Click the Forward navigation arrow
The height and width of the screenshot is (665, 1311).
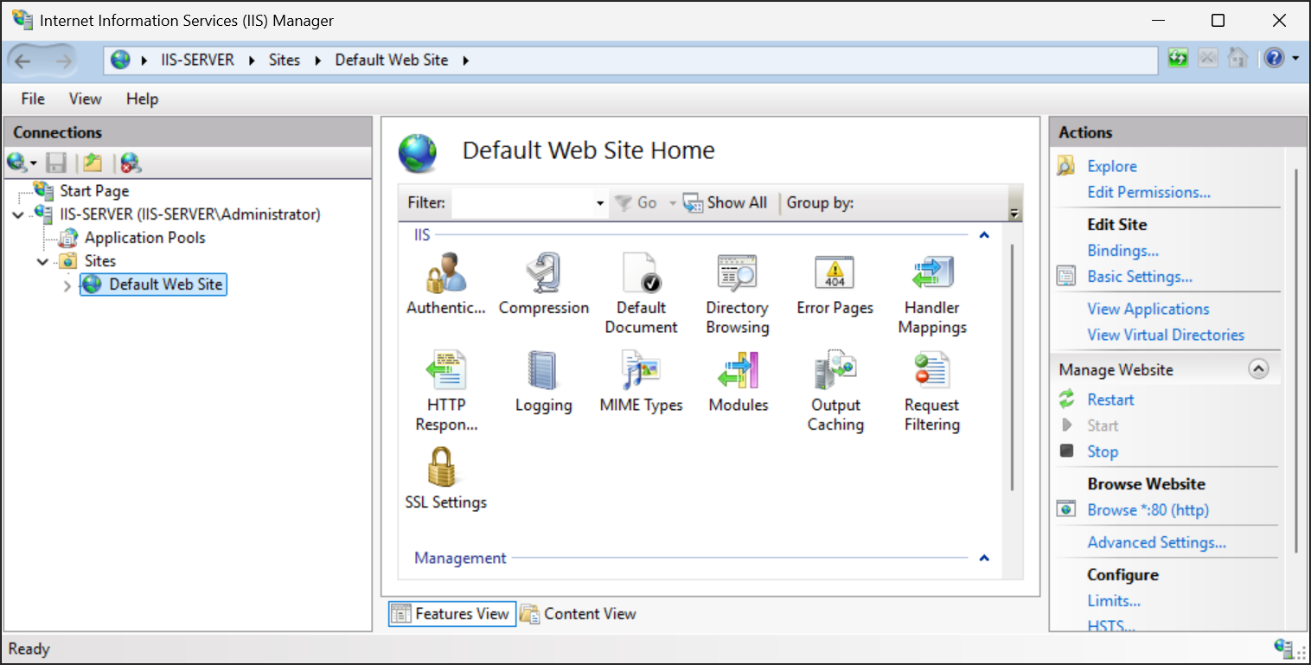[63, 61]
